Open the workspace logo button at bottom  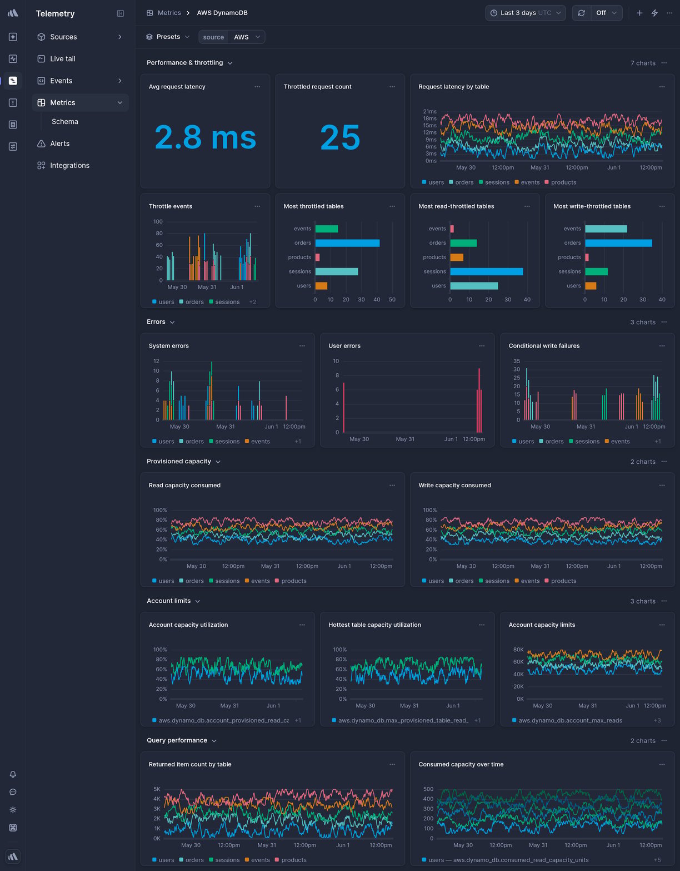click(13, 857)
